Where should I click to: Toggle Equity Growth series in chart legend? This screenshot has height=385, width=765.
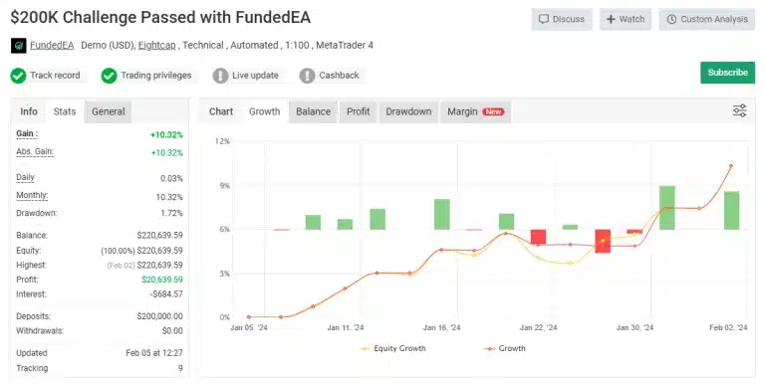[392, 348]
